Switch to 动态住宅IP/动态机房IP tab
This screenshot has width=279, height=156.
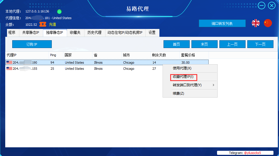coord(125,33)
